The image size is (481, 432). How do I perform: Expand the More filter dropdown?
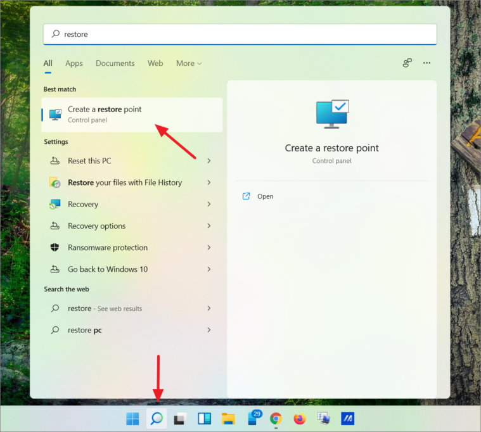pyautogui.click(x=189, y=63)
